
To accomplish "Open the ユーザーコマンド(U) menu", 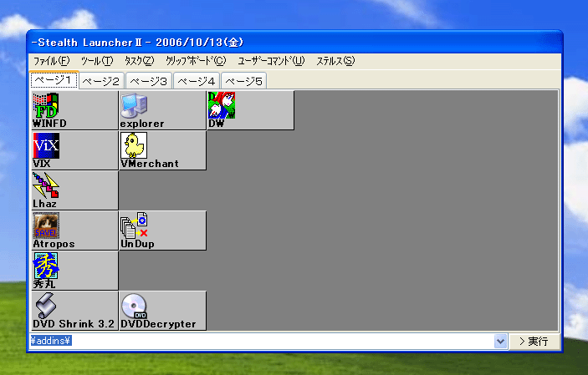I will point(271,61).
